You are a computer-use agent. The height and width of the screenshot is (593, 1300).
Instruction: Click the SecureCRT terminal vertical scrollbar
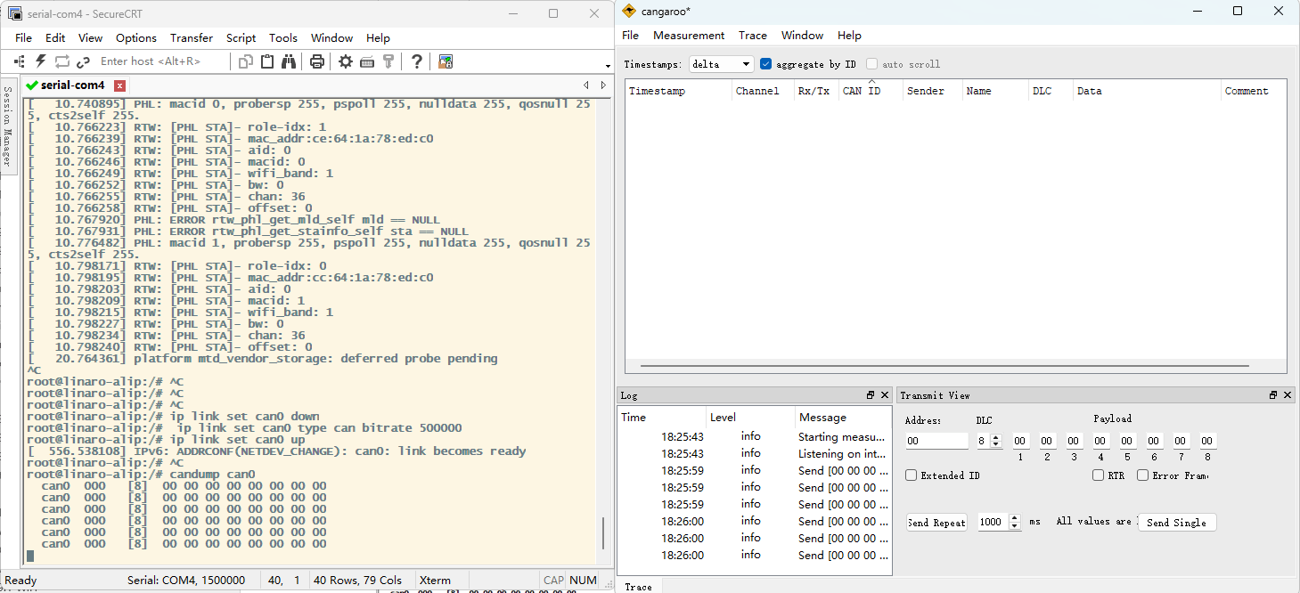click(603, 533)
